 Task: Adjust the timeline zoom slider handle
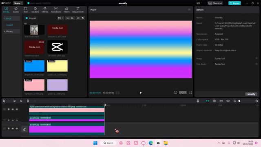pos(239,101)
